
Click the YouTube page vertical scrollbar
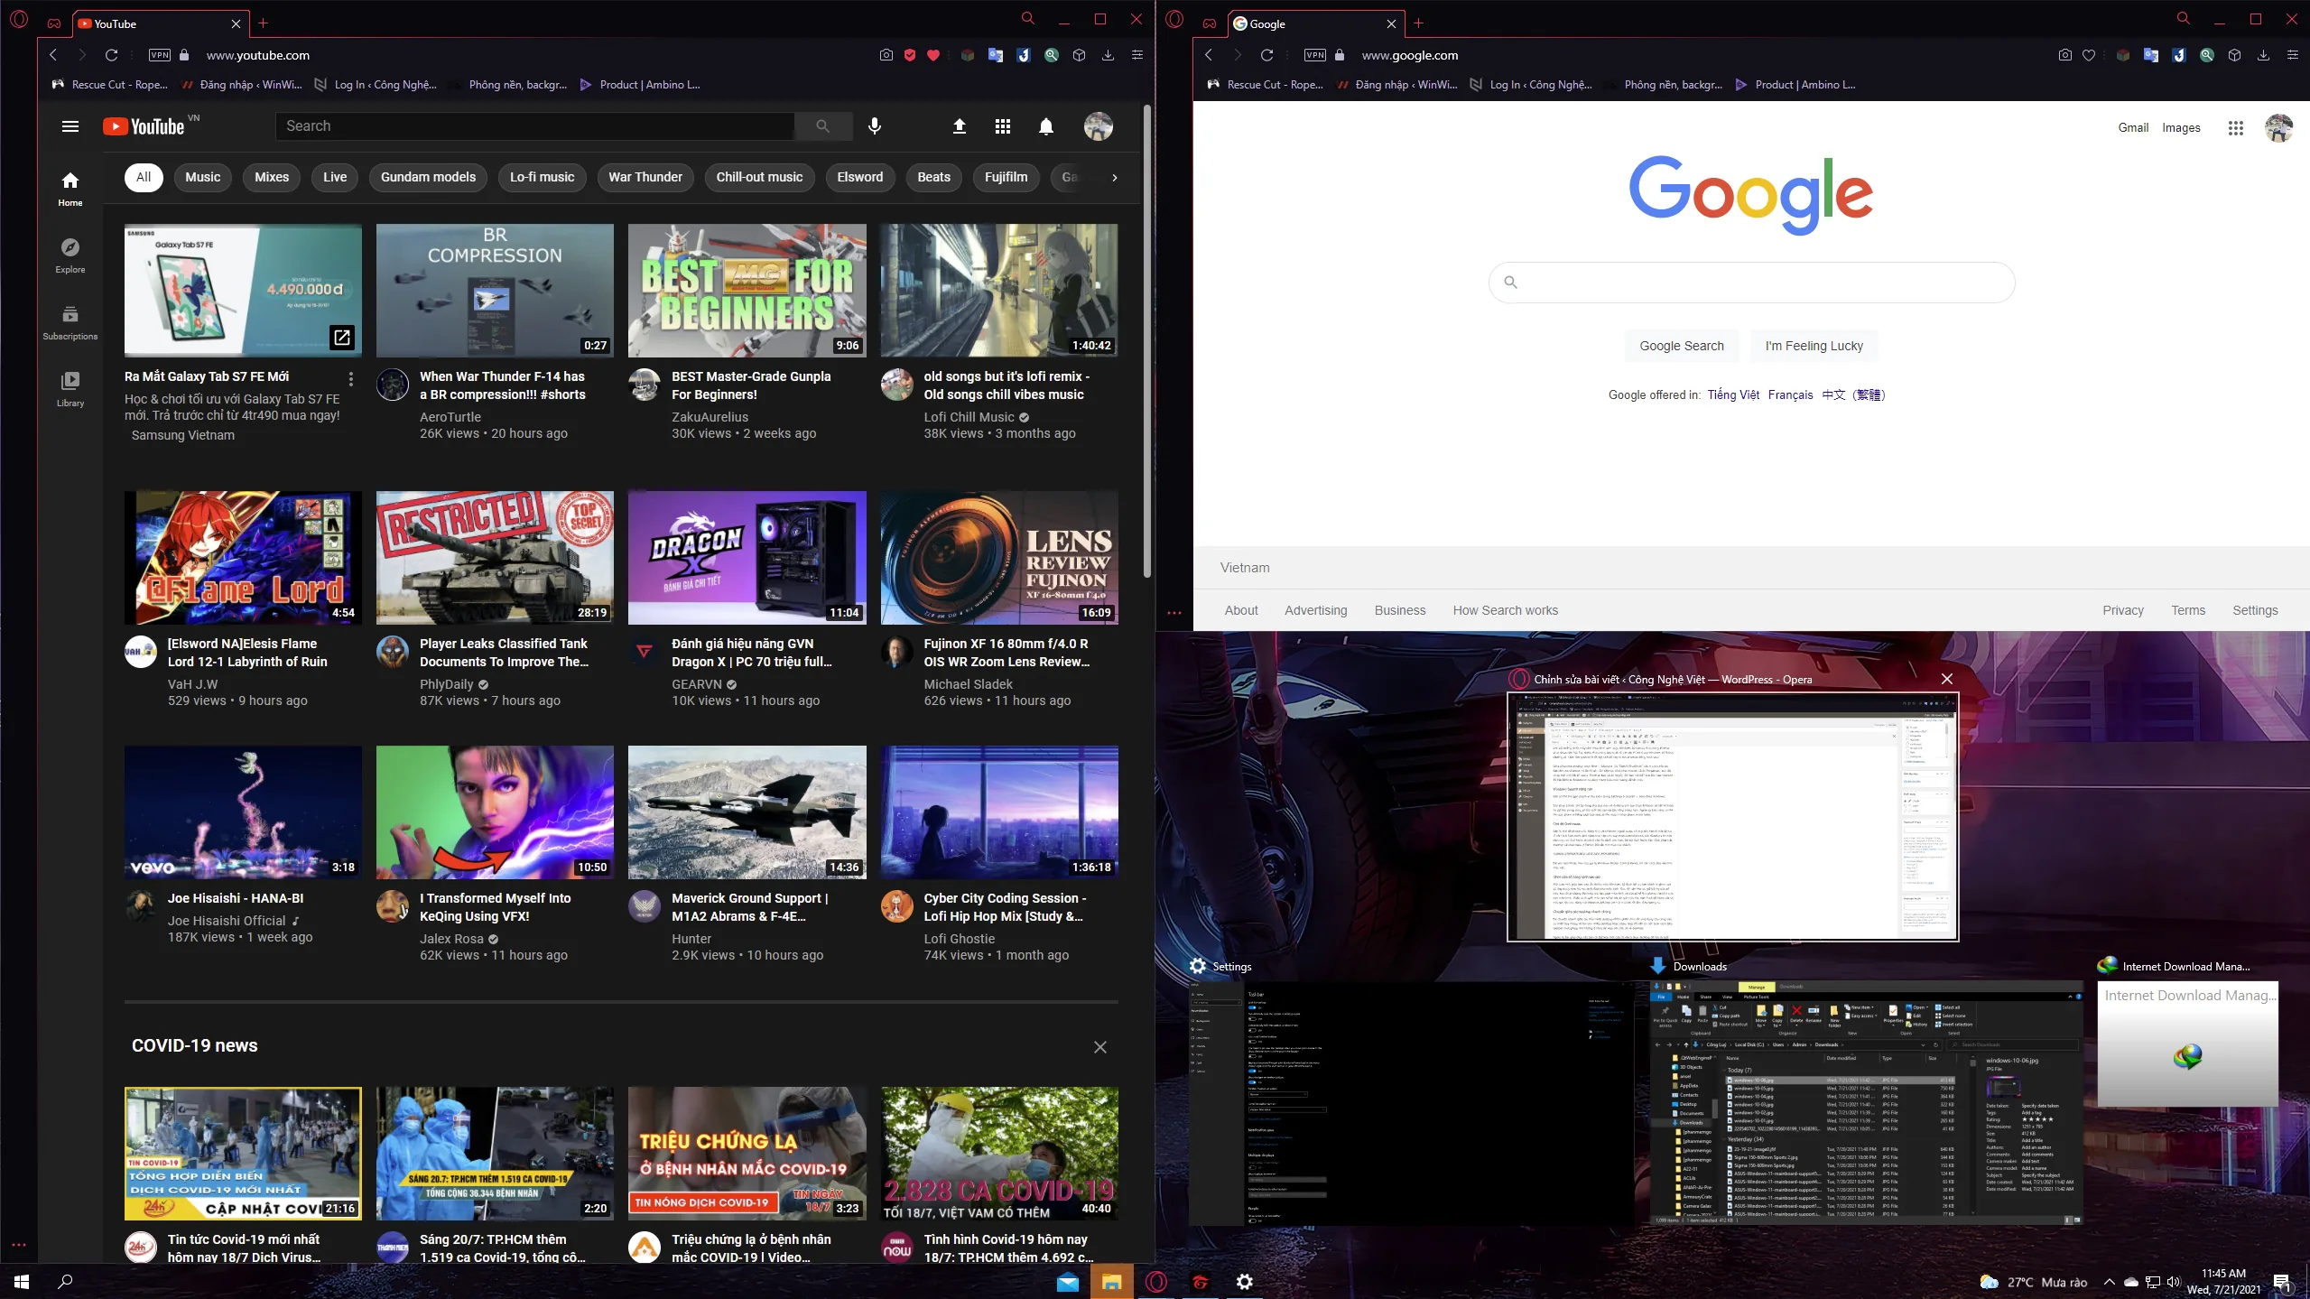(1146, 343)
